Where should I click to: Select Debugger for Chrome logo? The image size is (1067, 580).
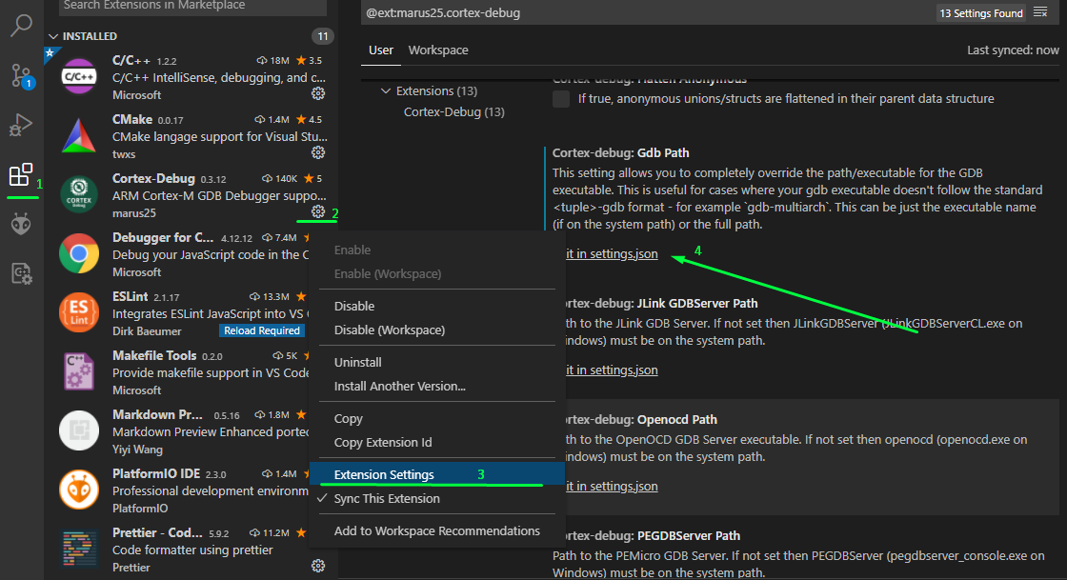79,253
